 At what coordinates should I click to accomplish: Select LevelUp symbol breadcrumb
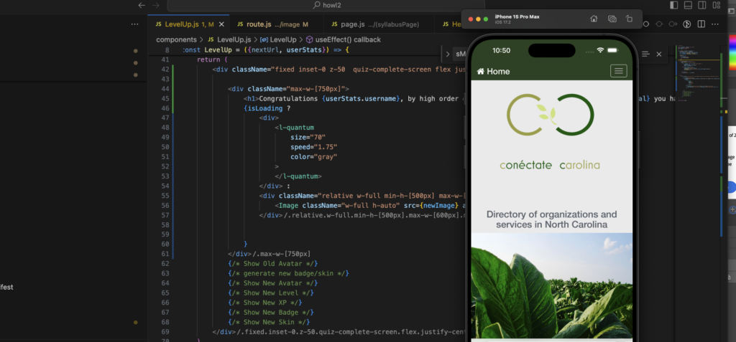tap(278, 40)
